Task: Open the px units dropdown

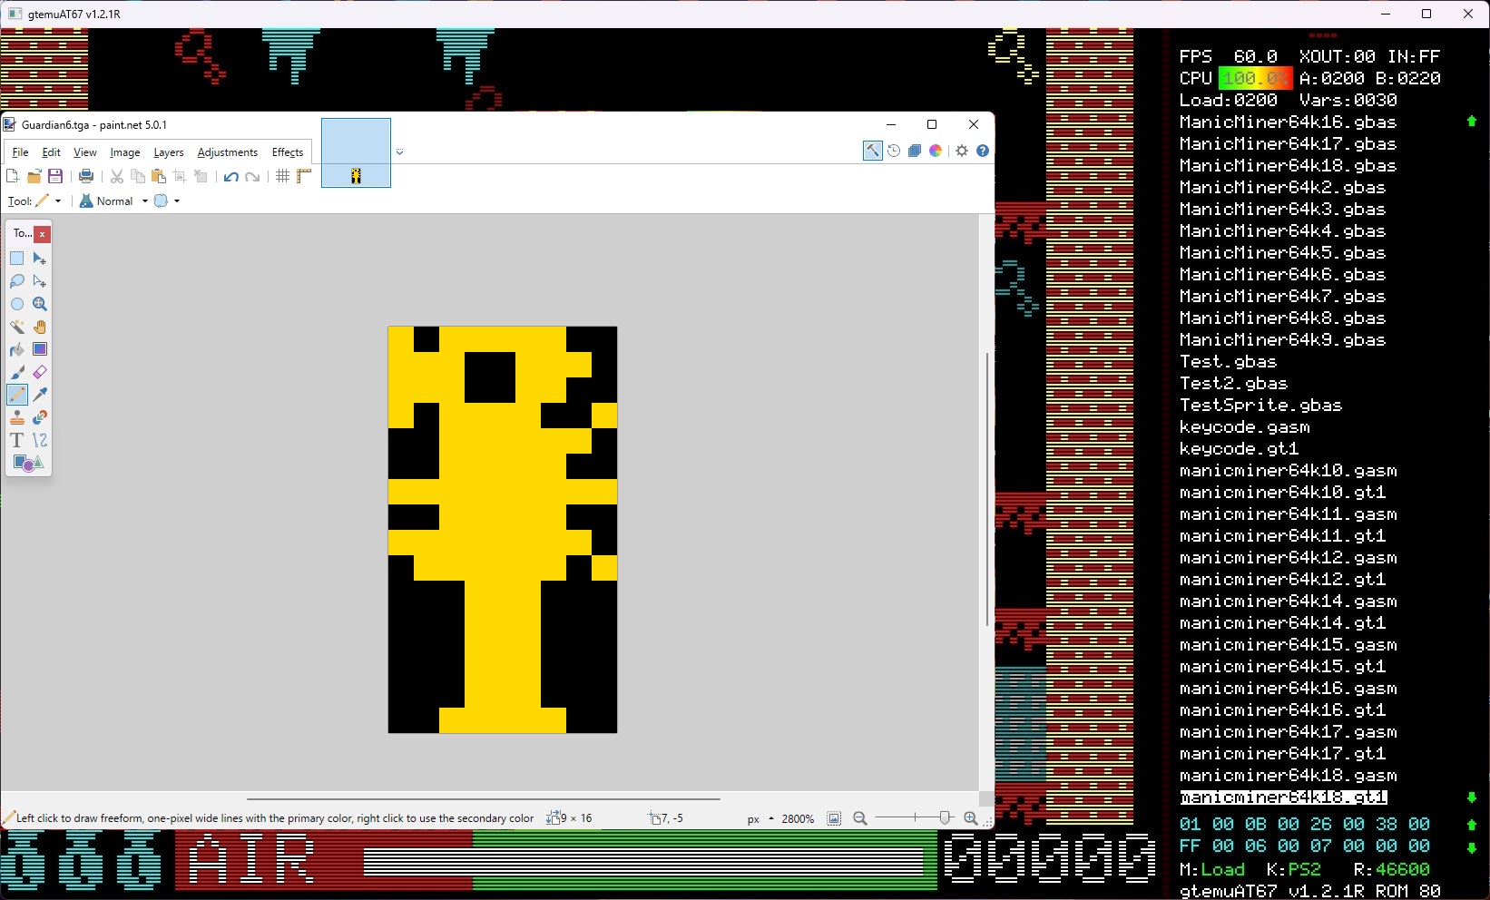Action: click(x=760, y=818)
